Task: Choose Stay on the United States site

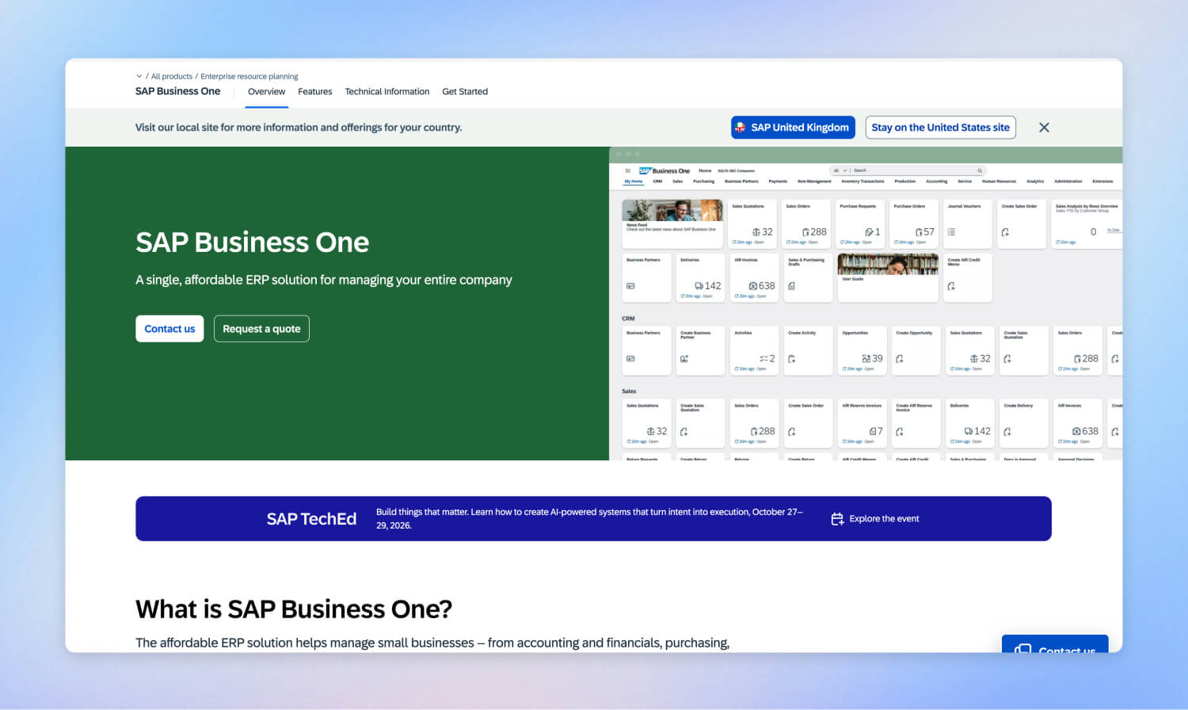Action: (x=941, y=128)
